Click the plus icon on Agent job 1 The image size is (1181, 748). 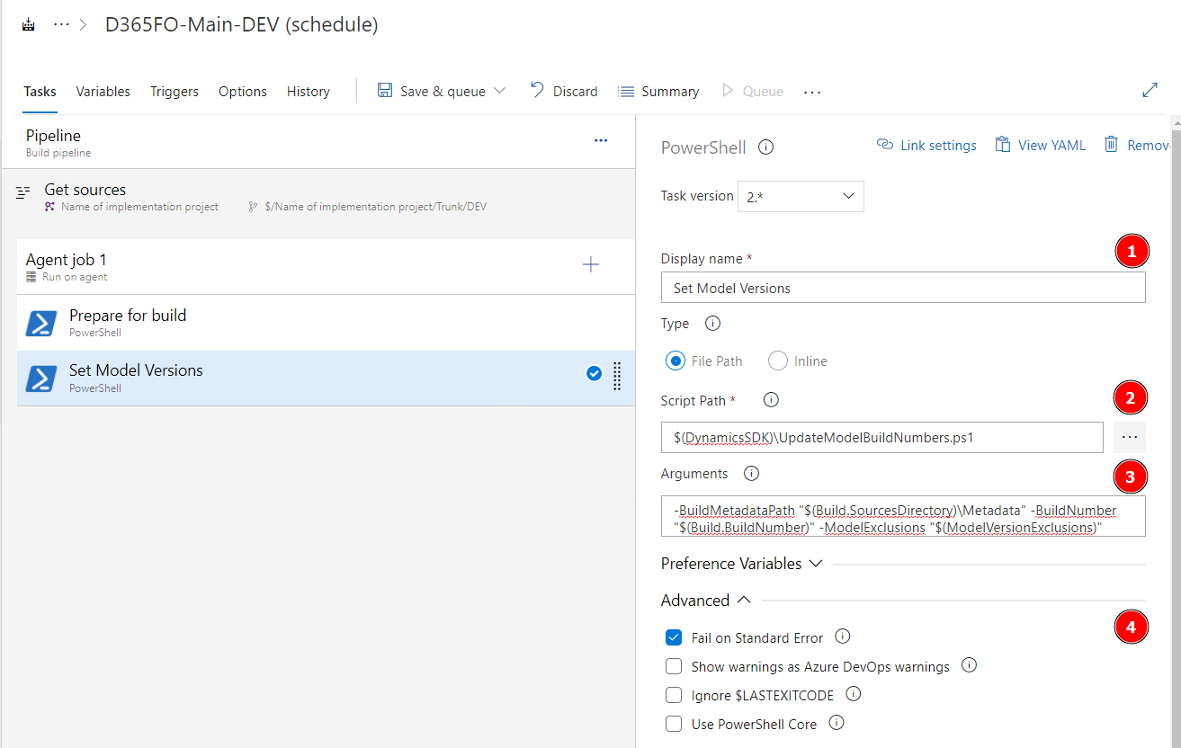(x=591, y=264)
